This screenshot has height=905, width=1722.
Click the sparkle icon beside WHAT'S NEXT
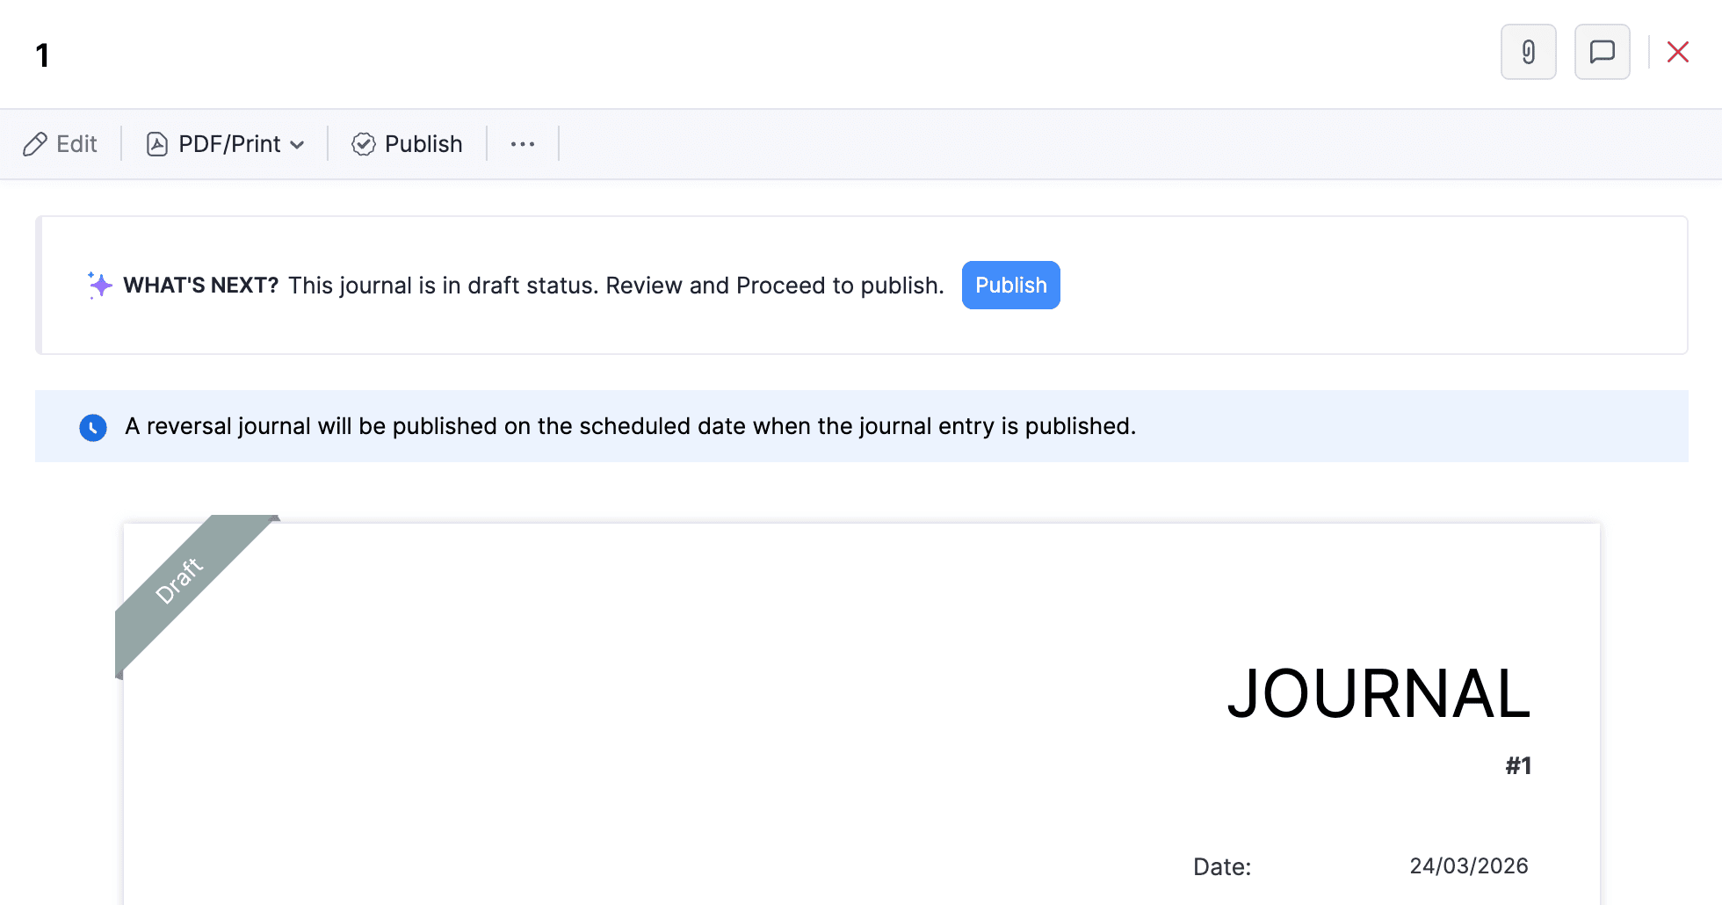pos(98,285)
